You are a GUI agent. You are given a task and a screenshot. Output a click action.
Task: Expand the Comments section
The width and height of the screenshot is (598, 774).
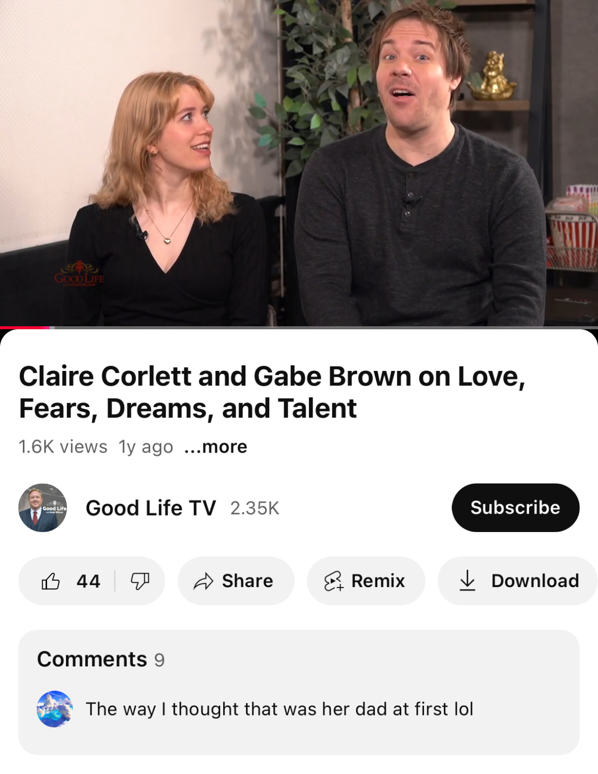299,692
